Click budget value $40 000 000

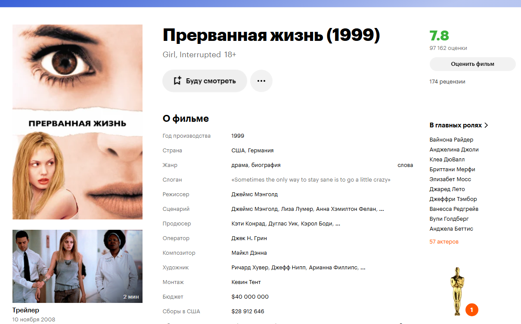250,297
